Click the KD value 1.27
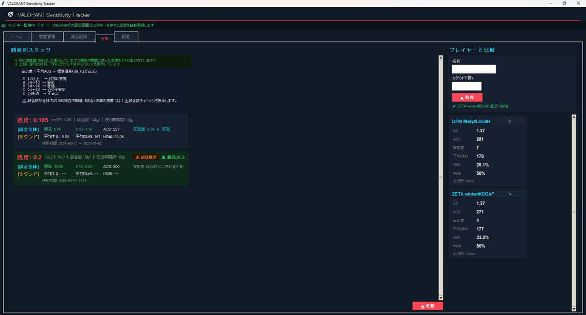586x315 pixels. [481, 130]
